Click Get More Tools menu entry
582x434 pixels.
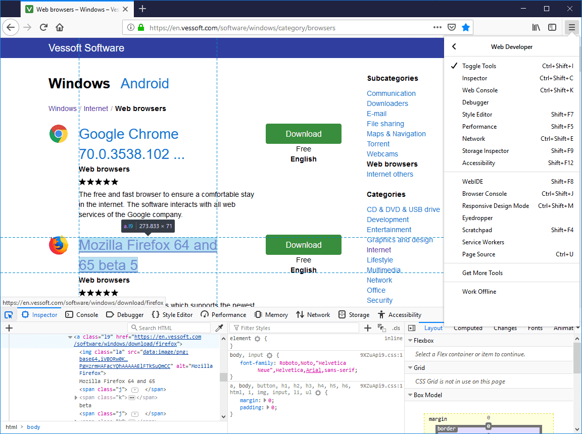coord(512,273)
